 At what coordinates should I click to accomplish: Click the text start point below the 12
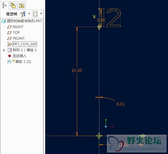[x=99, y=27]
